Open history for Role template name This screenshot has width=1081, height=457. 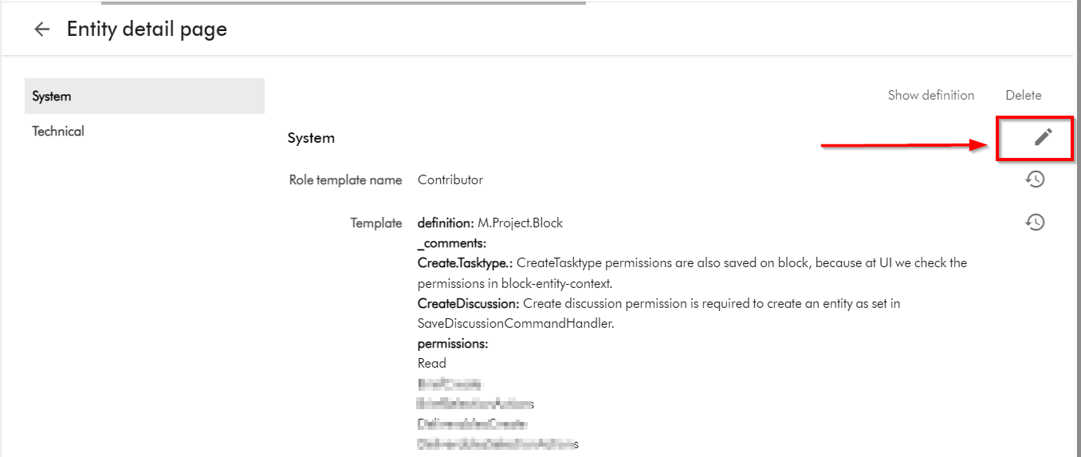pyautogui.click(x=1035, y=179)
